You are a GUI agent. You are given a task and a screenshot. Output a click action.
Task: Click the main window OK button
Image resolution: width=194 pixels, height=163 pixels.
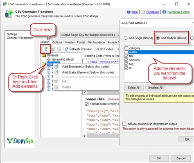[x=159, y=158]
